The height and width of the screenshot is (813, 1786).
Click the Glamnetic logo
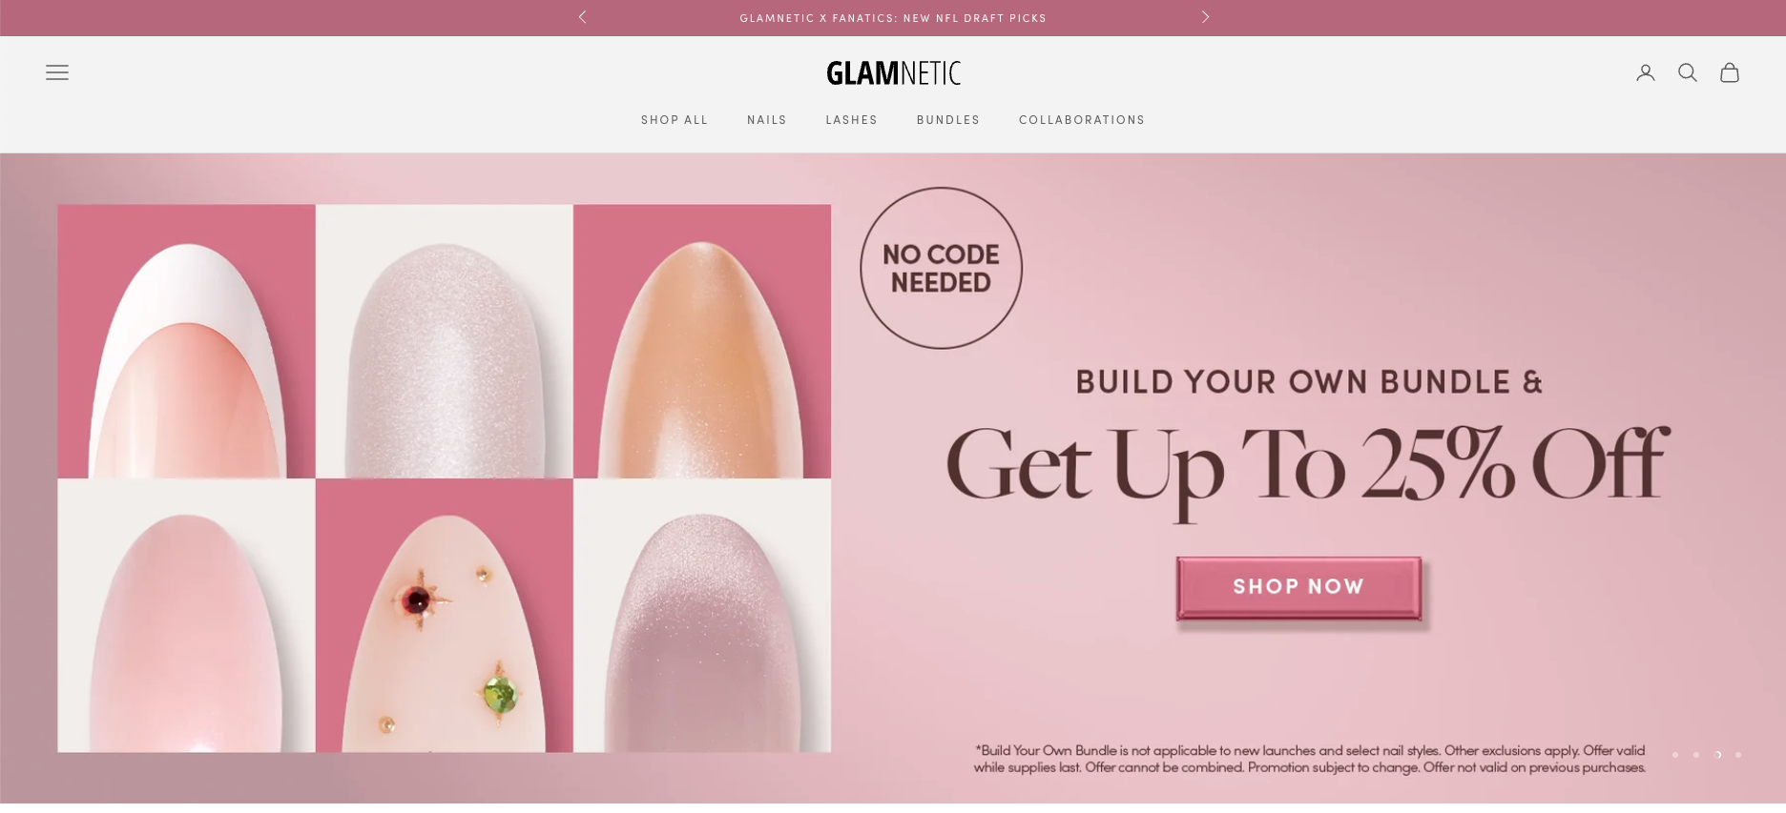click(893, 73)
